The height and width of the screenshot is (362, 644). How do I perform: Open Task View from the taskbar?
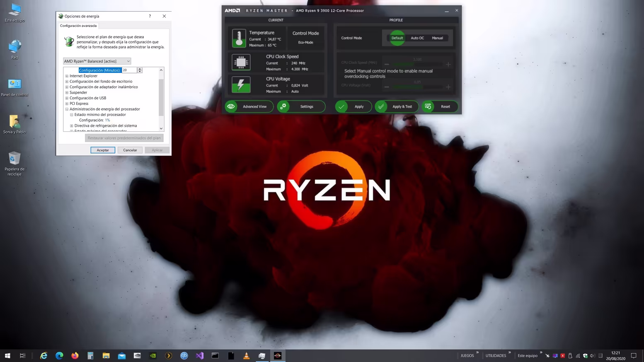(22, 356)
